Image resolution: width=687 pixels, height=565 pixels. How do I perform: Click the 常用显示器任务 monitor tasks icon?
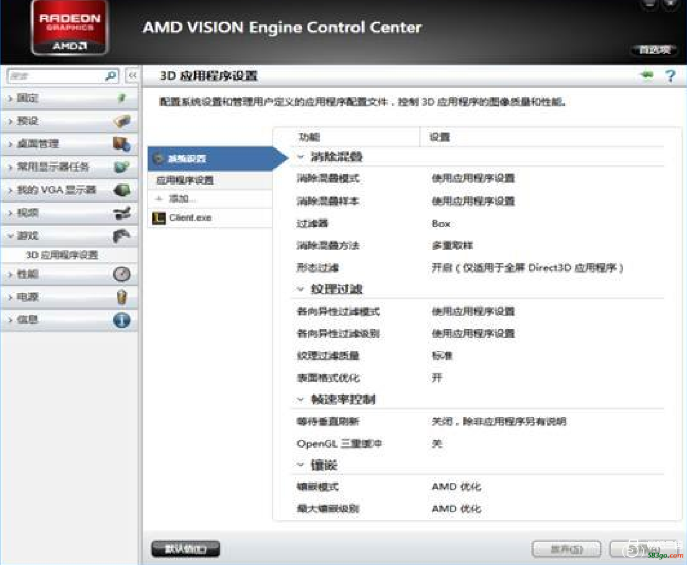point(122,167)
